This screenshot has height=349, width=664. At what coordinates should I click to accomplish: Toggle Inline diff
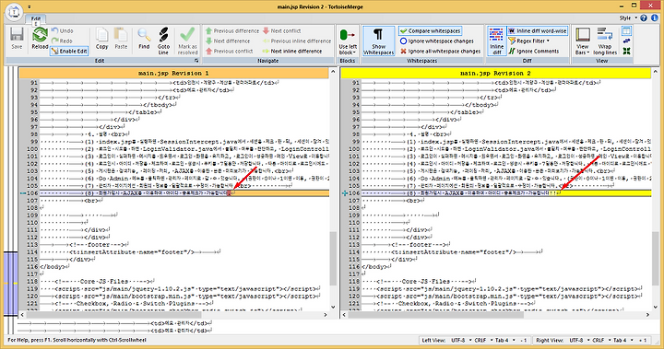pos(496,41)
